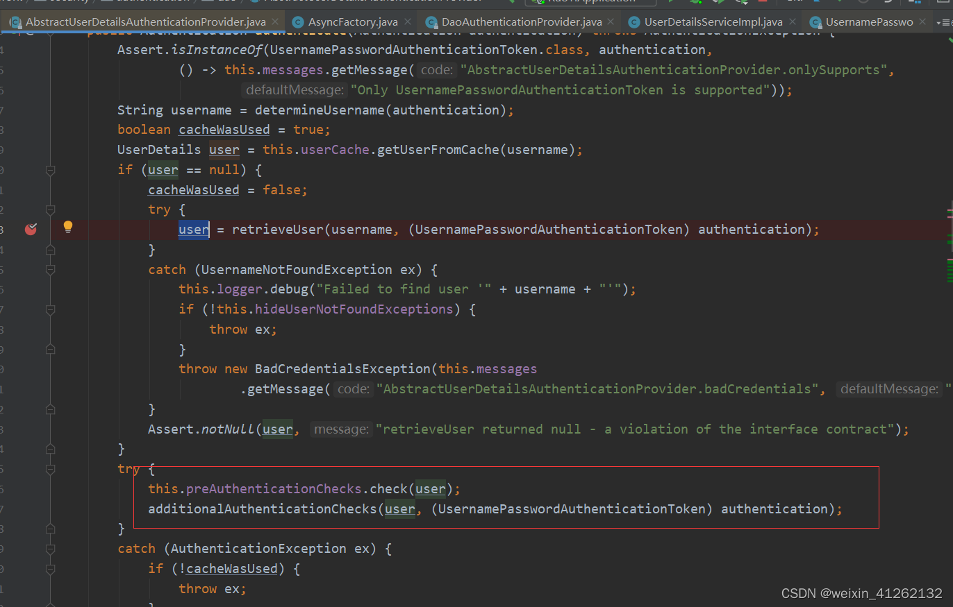The width and height of the screenshot is (953, 607).
Task: Click the 'message:' parameter hint in Assert.notNull
Action: (341, 429)
